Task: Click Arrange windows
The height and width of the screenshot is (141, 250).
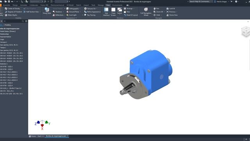Action: (128, 9)
